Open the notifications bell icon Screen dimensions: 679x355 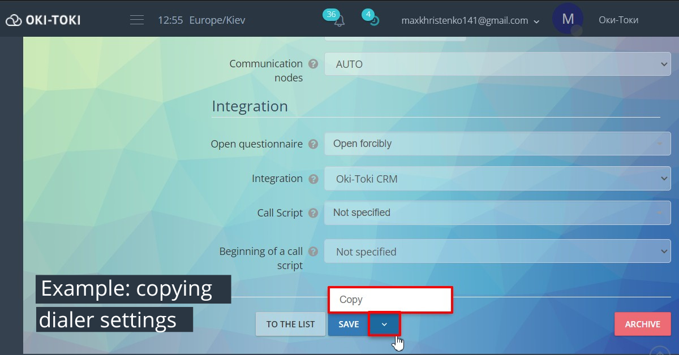pyautogui.click(x=339, y=21)
